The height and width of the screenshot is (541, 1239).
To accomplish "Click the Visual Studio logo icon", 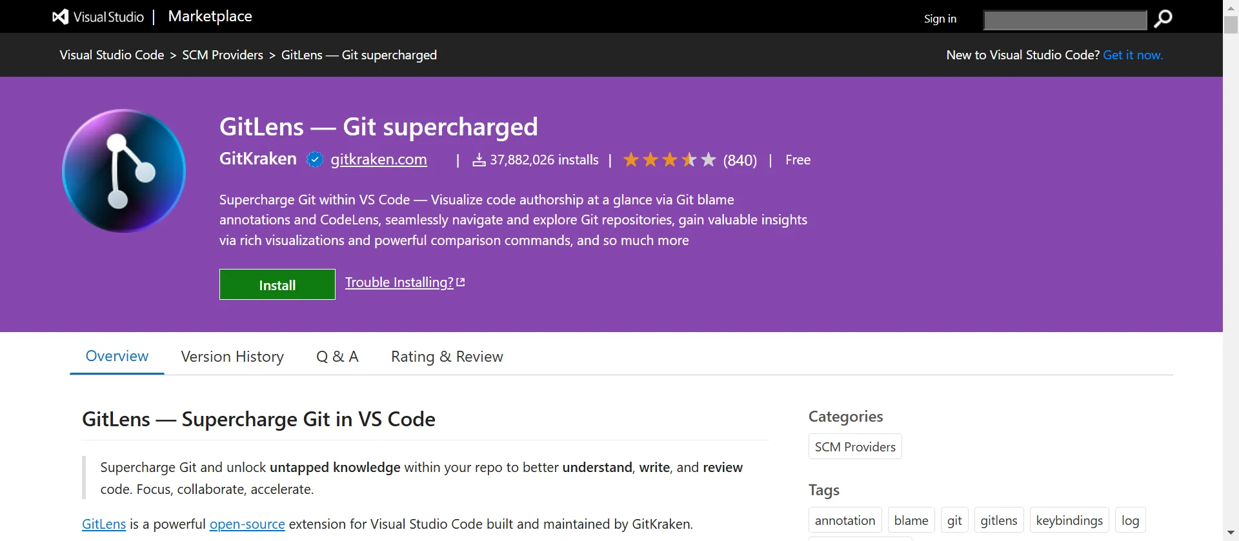I will click(60, 17).
